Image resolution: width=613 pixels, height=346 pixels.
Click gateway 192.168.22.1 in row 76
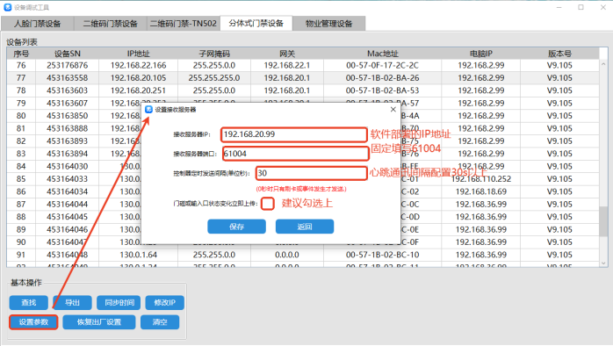tap(287, 65)
